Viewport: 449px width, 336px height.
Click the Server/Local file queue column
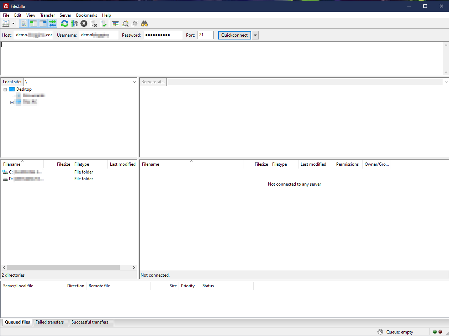pyautogui.click(x=33, y=286)
